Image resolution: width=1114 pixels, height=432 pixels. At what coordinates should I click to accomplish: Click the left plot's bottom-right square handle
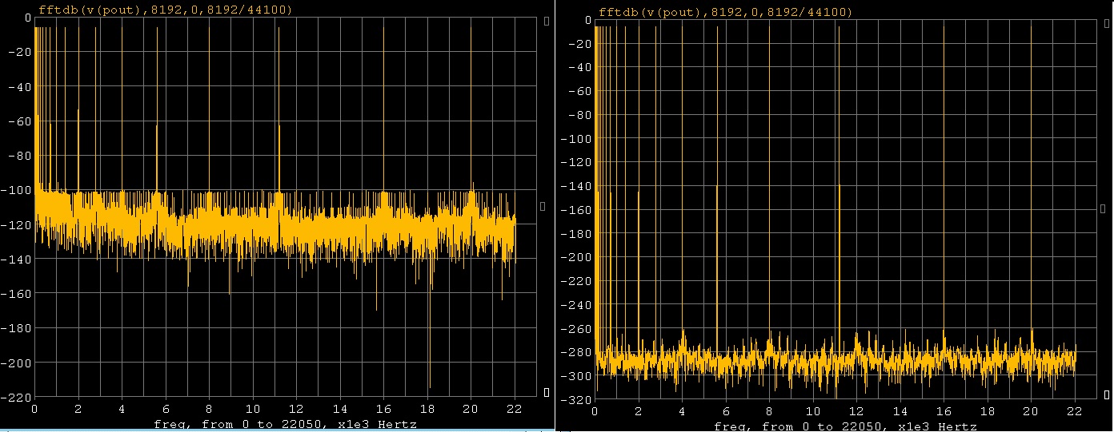pos(547,392)
